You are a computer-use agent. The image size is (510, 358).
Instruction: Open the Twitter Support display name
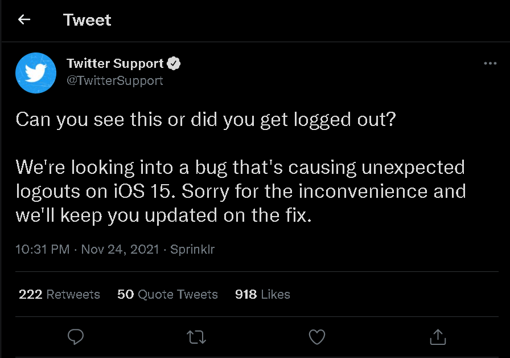115,63
